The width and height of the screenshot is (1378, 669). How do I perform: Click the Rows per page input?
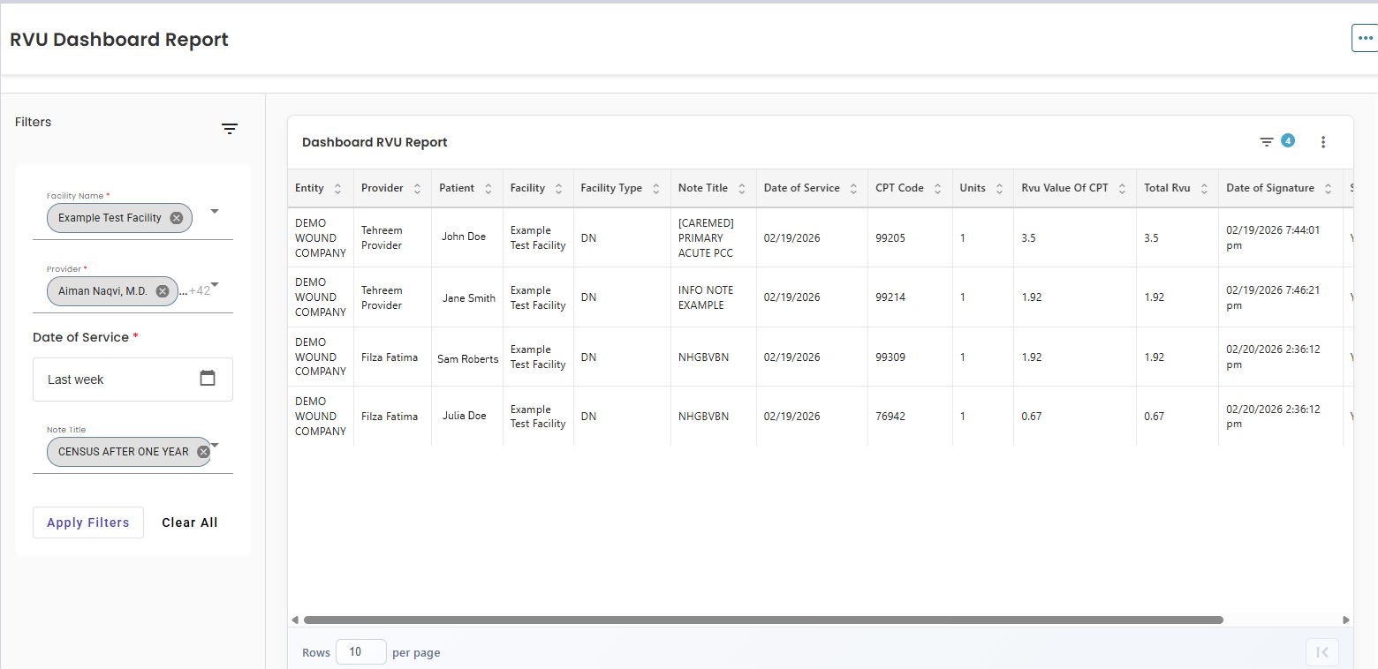point(360,652)
